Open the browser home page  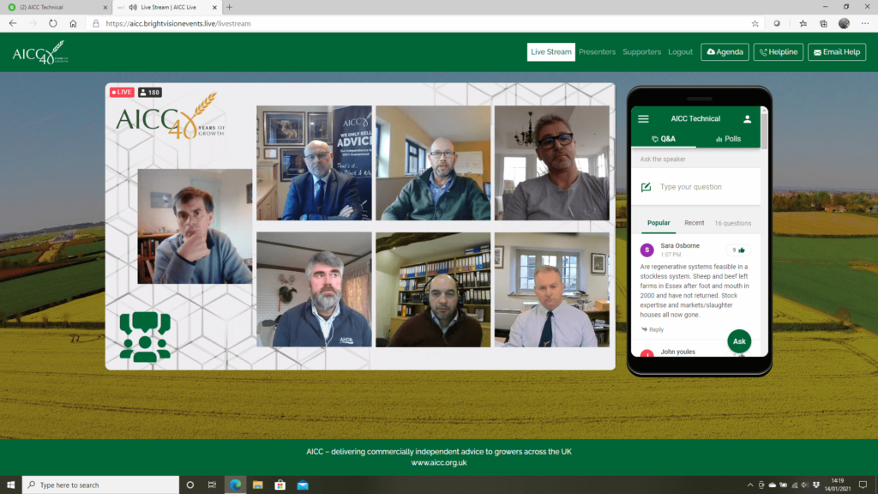74,23
